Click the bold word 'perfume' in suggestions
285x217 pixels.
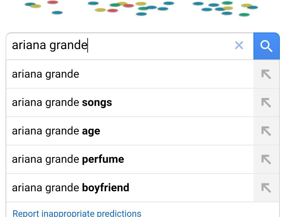pyautogui.click(x=103, y=160)
